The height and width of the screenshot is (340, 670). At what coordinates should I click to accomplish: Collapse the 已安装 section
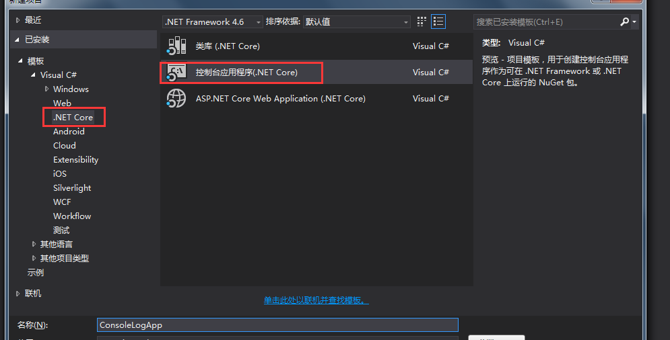pyautogui.click(x=17, y=40)
